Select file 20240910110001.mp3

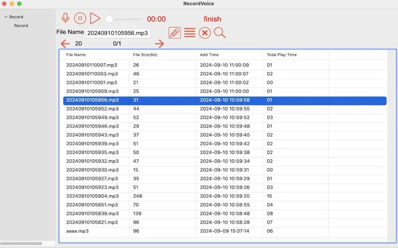coord(92,82)
